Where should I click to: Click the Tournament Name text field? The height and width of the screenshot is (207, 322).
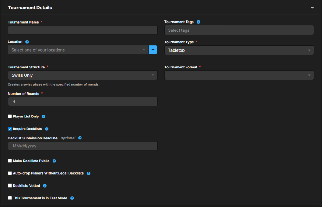(82, 30)
